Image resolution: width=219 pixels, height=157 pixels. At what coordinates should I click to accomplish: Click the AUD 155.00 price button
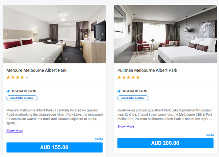pyautogui.click(x=54, y=148)
